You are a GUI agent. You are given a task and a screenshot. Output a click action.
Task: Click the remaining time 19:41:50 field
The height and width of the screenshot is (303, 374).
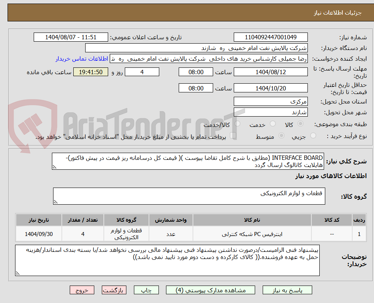[x=90, y=72]
